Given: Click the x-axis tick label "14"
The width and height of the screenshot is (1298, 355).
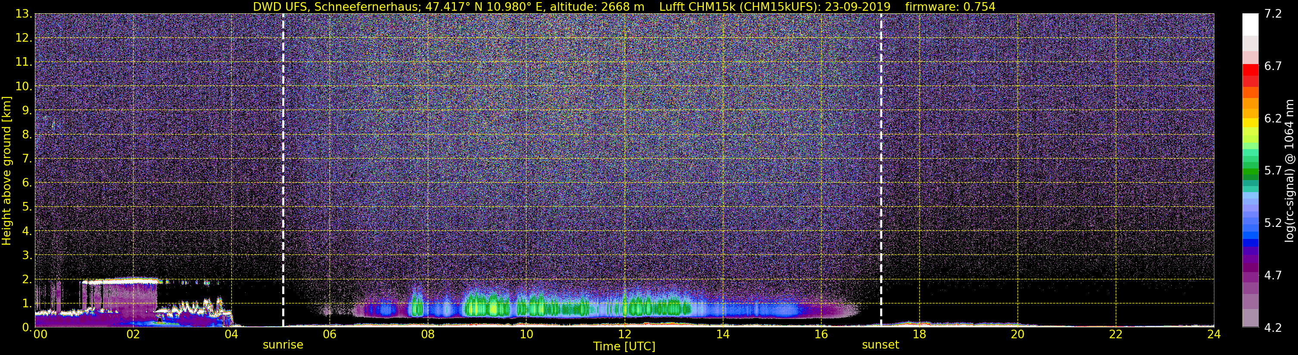Looking at the screenshot, I should point(722,334).
